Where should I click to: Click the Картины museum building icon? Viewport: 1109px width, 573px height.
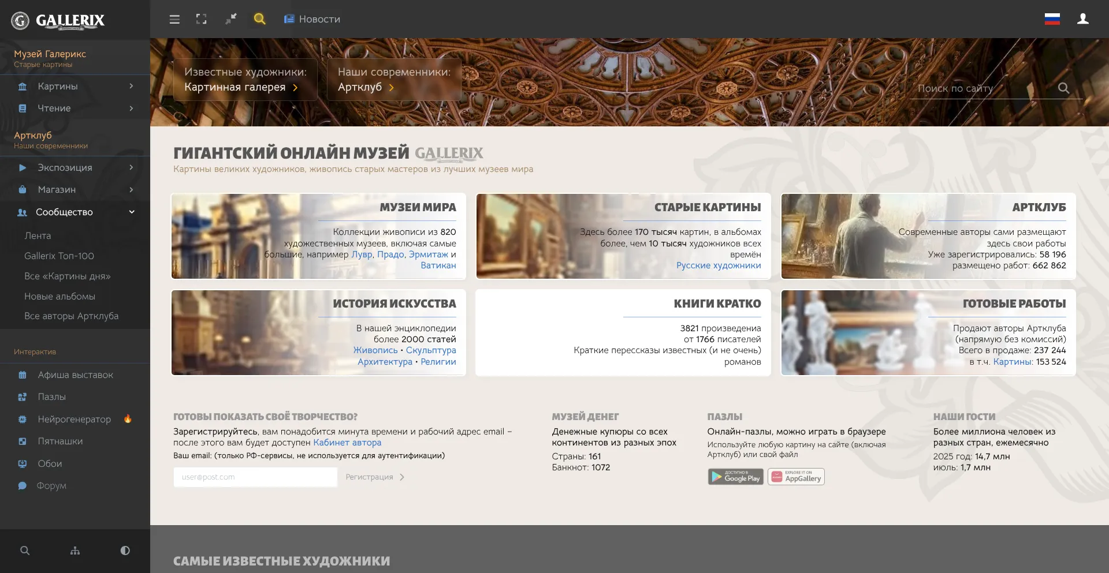[x=23, y=87]
